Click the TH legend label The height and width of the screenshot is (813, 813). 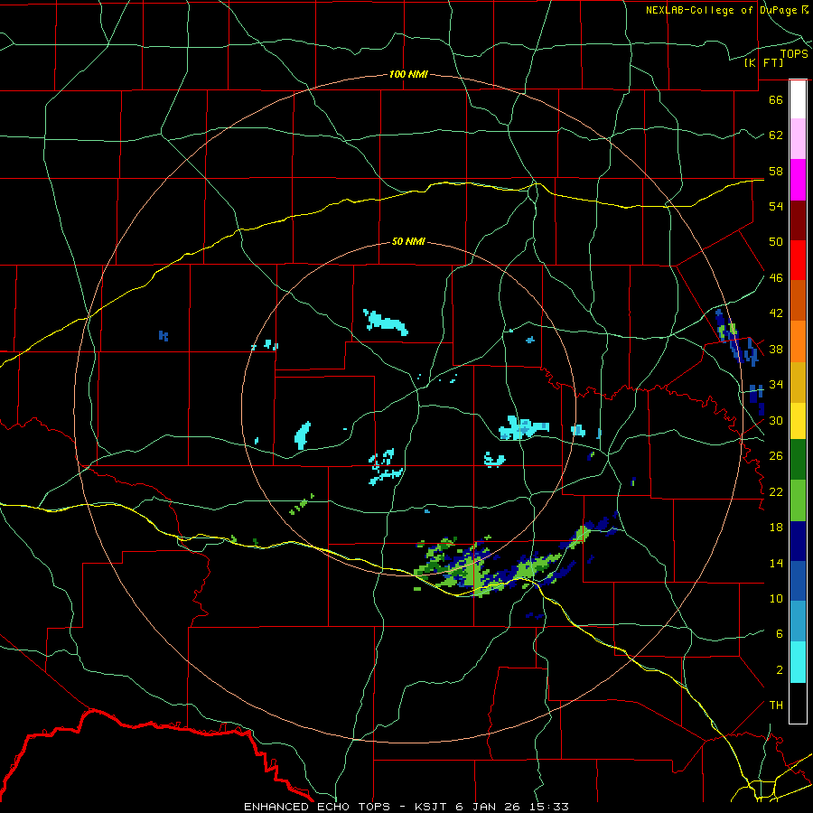coord(776,706)
